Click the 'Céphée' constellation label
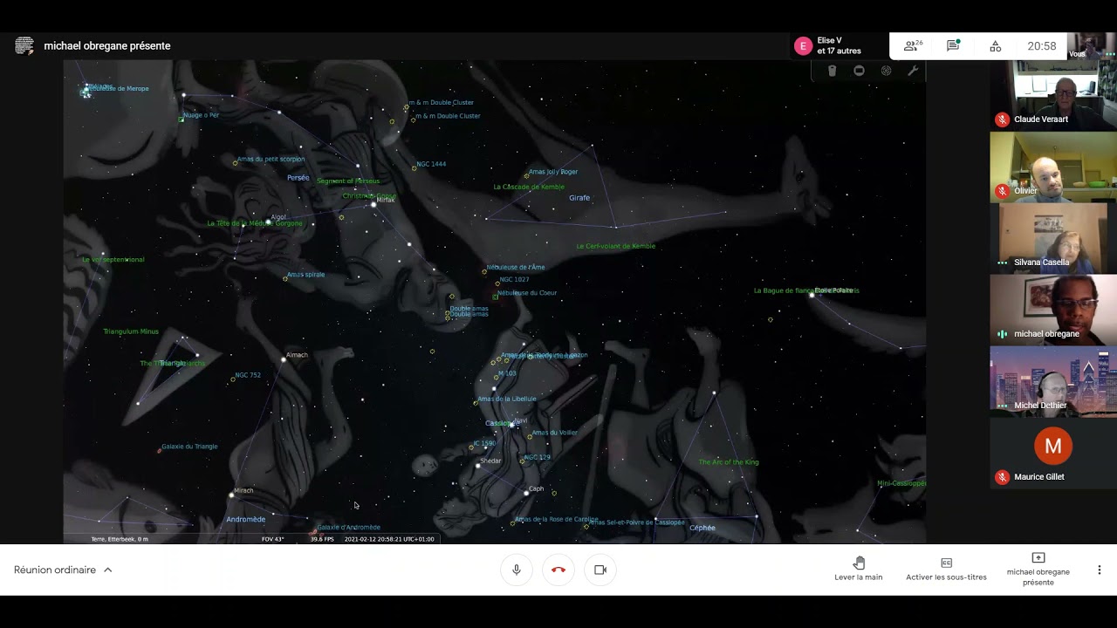Image resolution: width=1117 pixels, height=628 pixels. pyautogui.click(x=702, y=528)
